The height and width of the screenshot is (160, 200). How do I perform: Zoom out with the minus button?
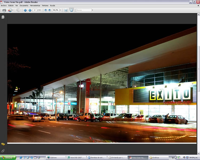pyautogui.click(x=46, y=10)
